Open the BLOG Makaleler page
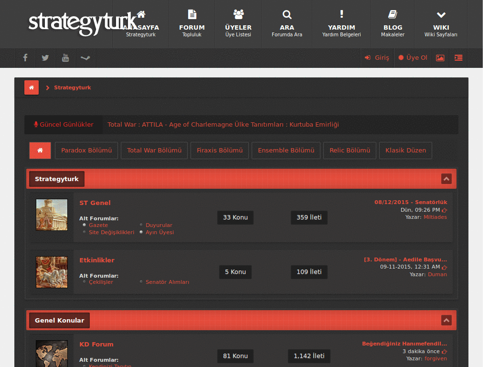The height and width of the screenshot is (367, 489). pyautogui.click(x=393, y=24)
